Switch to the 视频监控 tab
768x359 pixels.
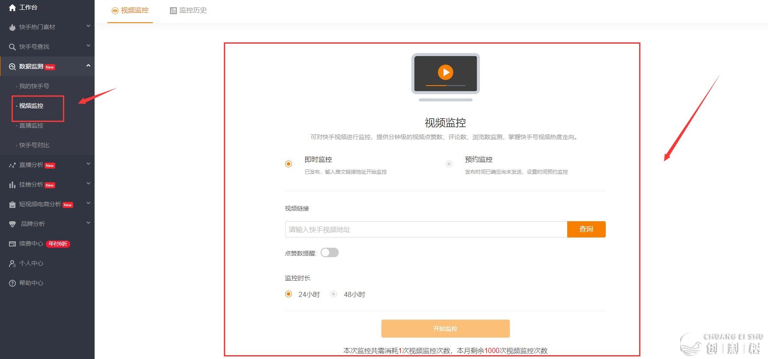coord(130,10)
